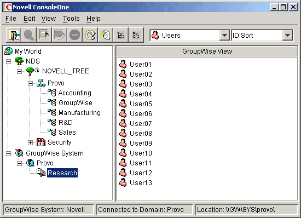Click the R&D container icon
Image resolution: width=301 pixels, height=218 pixels.
tap(52, 122)
